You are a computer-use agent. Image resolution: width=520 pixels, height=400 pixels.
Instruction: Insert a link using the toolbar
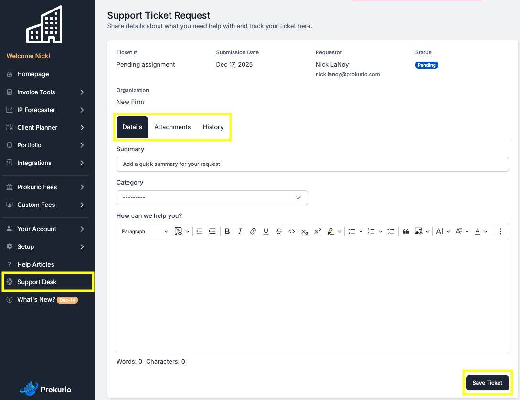coord(253,231)
